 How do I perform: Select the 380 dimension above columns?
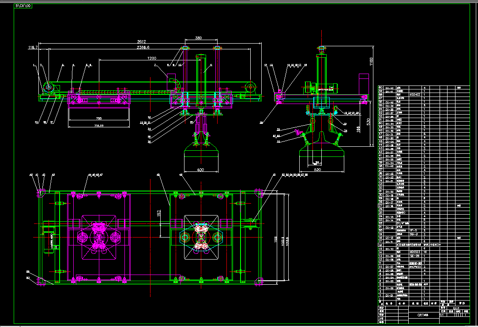[198, 38]
